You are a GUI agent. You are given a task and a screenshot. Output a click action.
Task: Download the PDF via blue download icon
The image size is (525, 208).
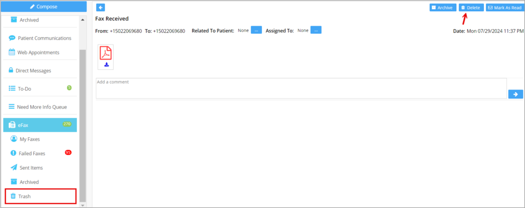click(x=106, y=65)
